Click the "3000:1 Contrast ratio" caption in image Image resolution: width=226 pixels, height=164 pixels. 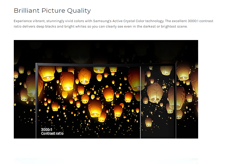pos(52,132)
